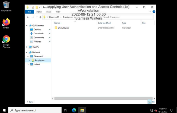The height and width of the screenshot is (113, 177).
Task: Collapse the Quick access section
Action: click(x=27, y=26)
